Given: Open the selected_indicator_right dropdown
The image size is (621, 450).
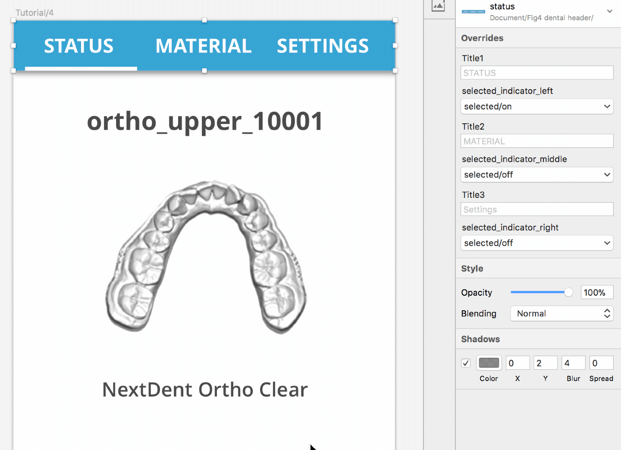Looking at the screenshot, I should click(537, 243).
